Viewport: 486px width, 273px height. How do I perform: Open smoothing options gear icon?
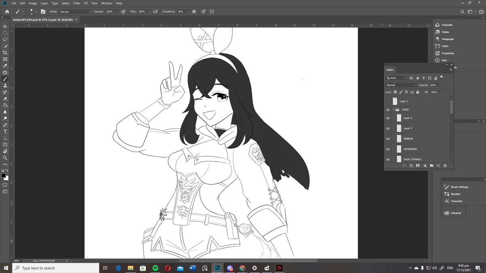pyautogui.click(x=194, y=11)
